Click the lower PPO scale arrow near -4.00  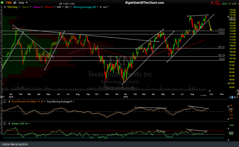coord(228,119)
